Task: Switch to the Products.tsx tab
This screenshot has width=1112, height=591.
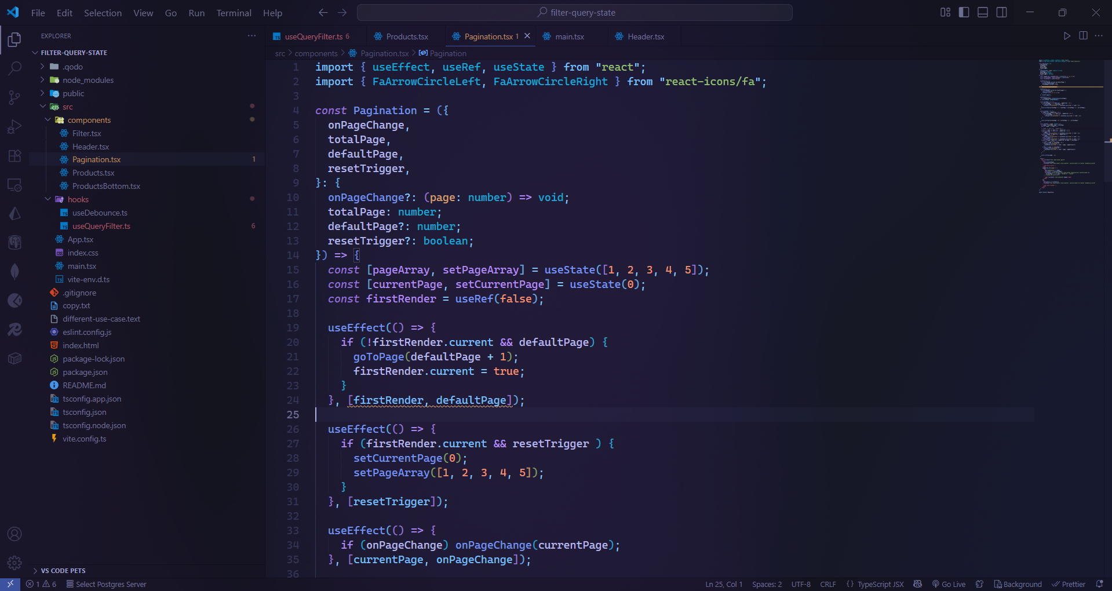Action: [407, 37]
